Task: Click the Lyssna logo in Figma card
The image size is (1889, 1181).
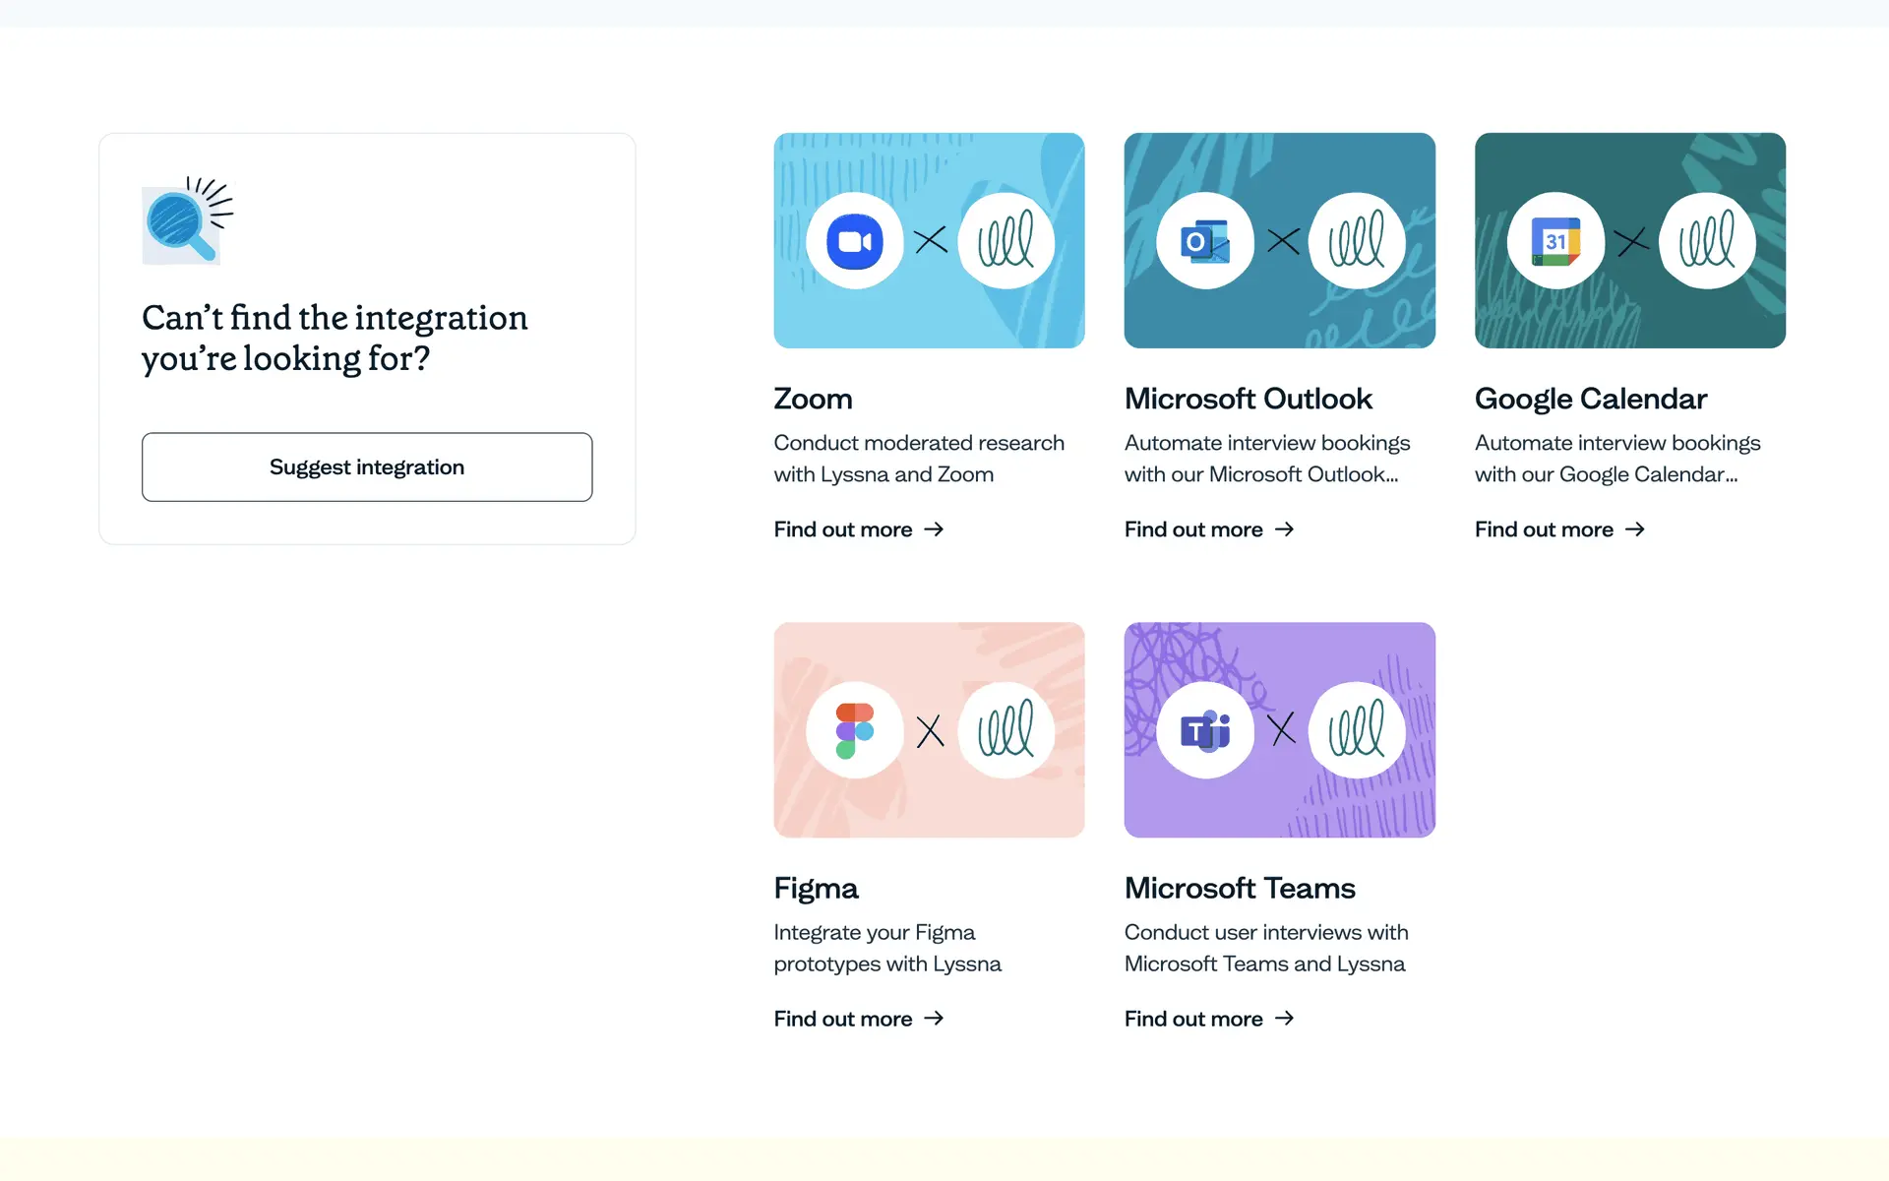Action: (1005, 730)
